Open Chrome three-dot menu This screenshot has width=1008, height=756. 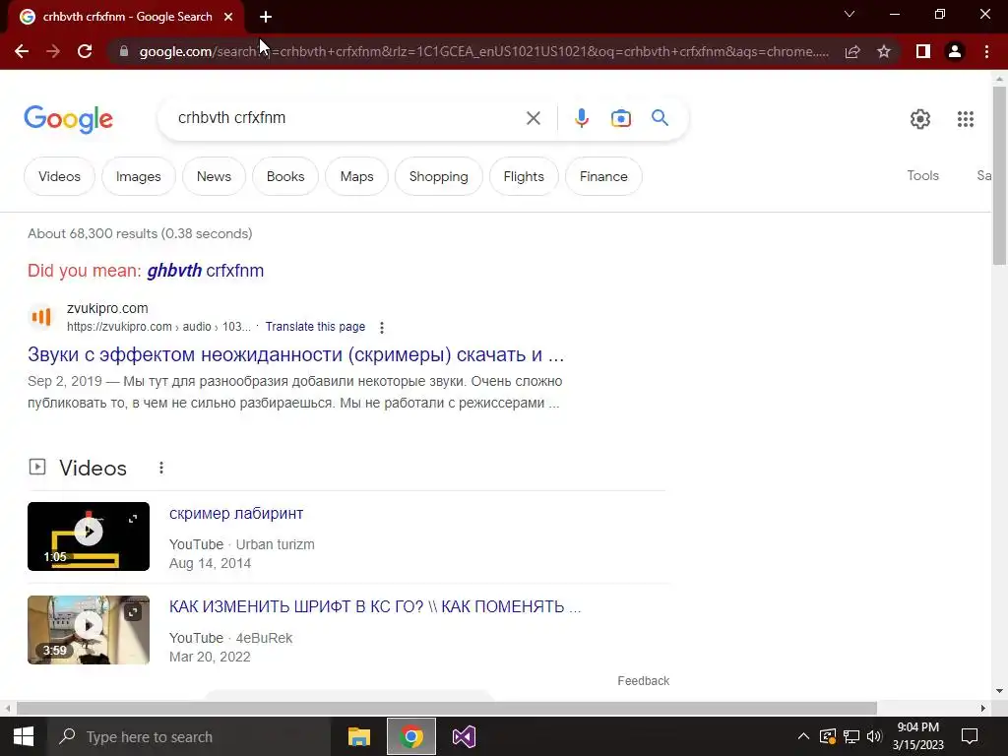click(x=986, y=51)
